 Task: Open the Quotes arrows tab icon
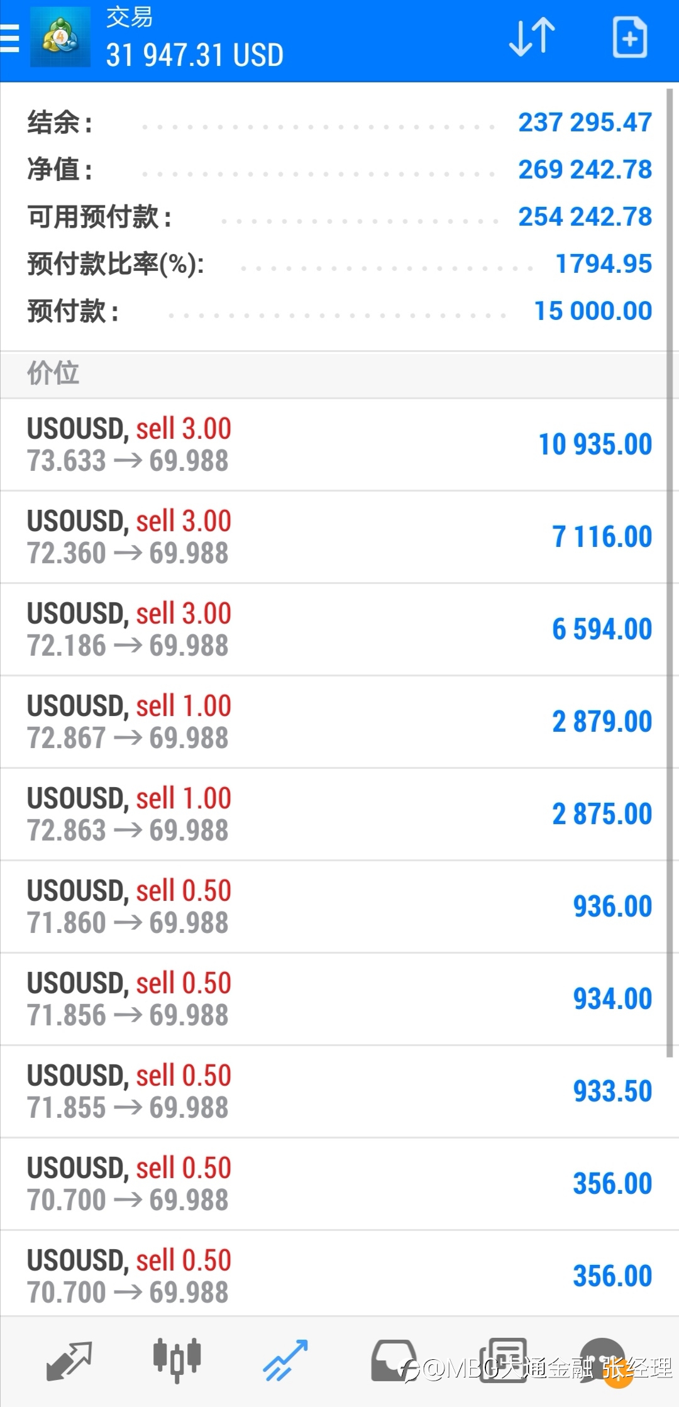(x=69, y=1360)
